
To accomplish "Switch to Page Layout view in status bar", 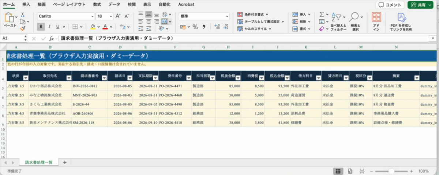I will 350,171.
